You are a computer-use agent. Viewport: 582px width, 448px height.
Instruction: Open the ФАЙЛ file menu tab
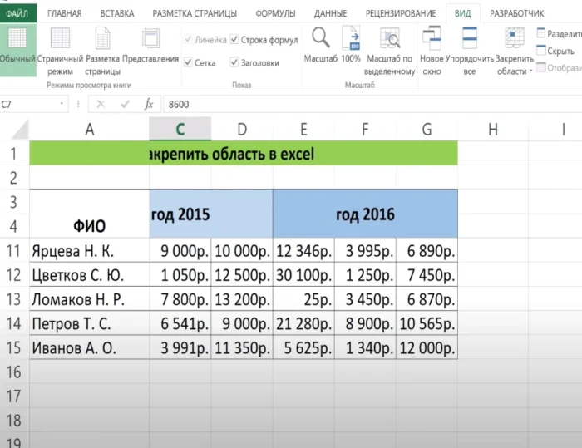tap(18, 14)
